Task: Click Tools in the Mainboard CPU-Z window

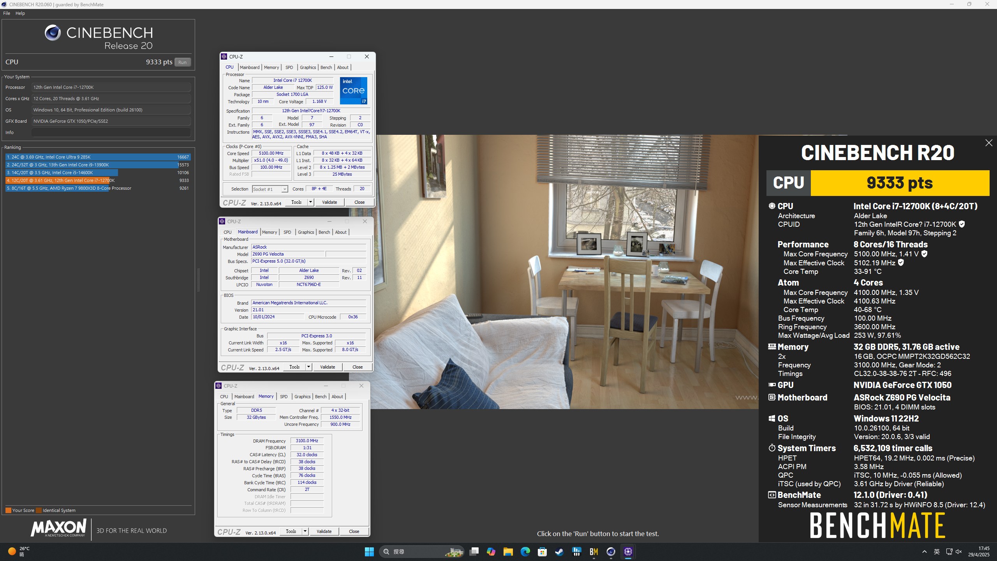Action: pyautogui.click(x=294, y=367)
